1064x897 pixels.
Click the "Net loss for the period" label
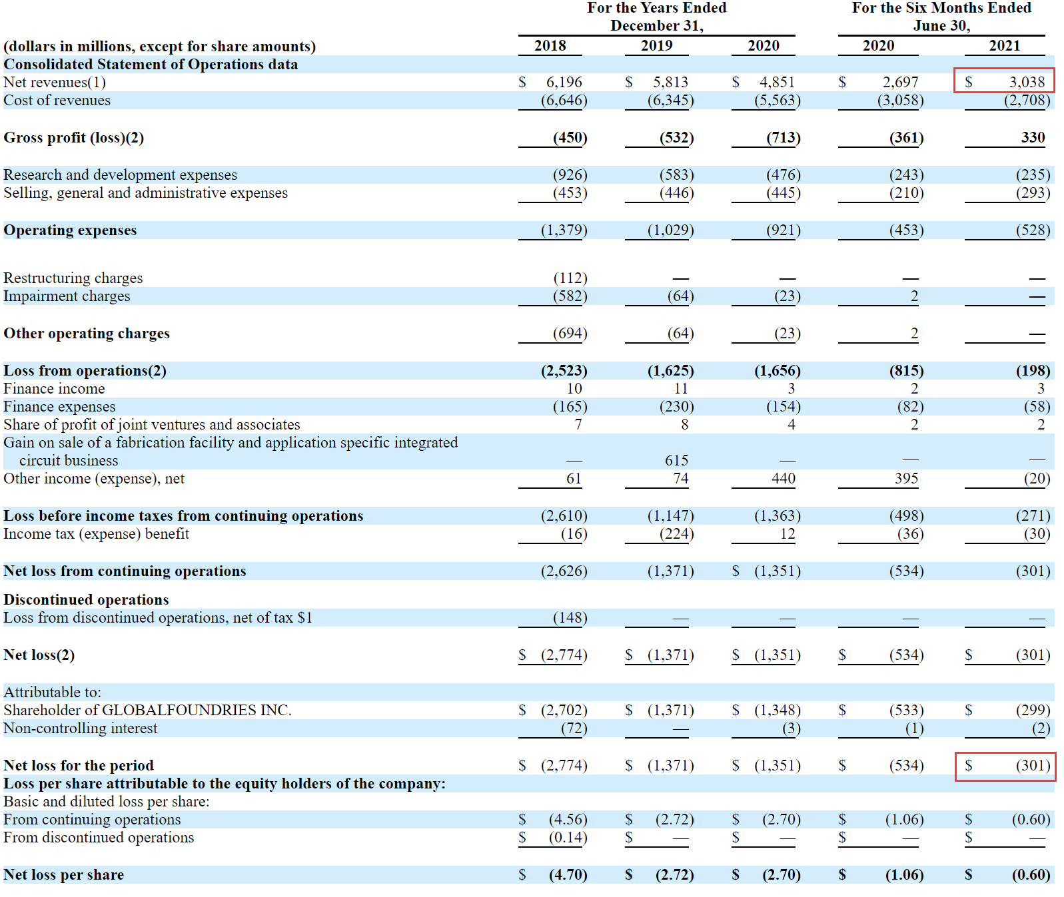[x=79, y=765]
